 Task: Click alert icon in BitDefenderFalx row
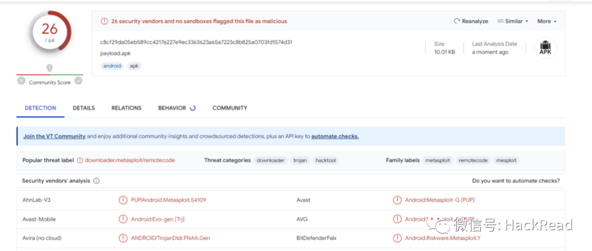pos(397,238)
